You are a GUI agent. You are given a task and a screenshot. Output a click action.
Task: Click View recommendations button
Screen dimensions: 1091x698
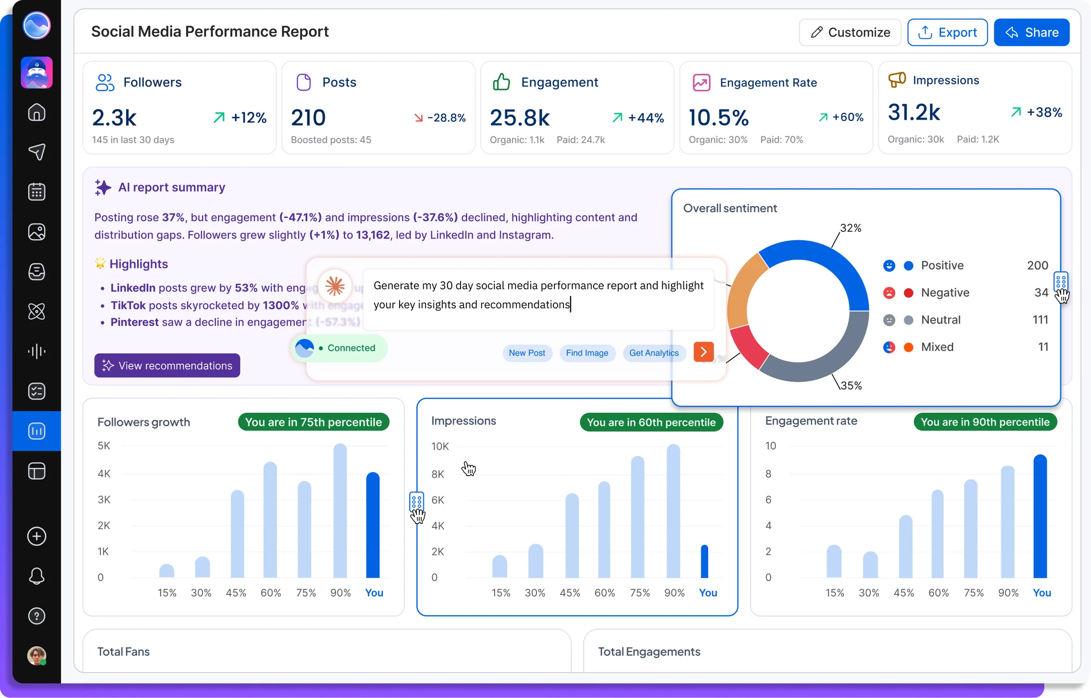pos(167,366)
